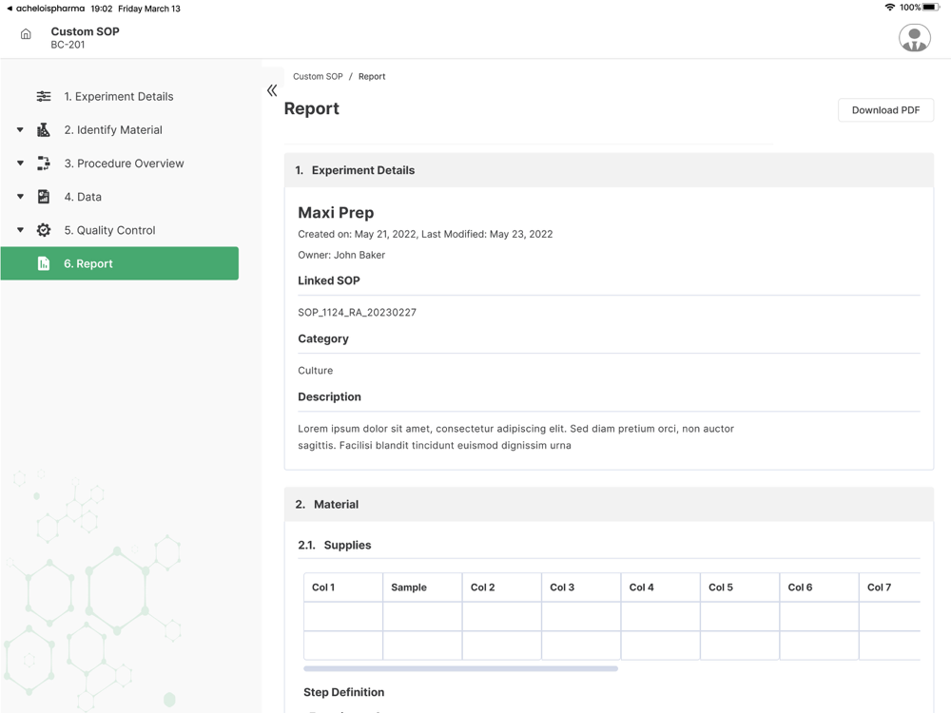
Task: Click the home icon in header
Action: 26,34
